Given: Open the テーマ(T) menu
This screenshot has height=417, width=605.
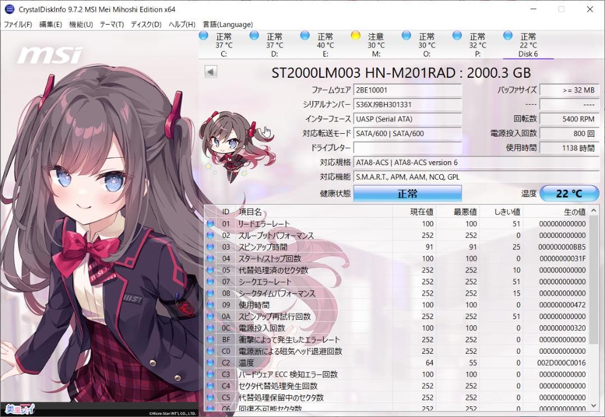Looking at the screenshot, I should pyautogui.click(x=112, y=24).
